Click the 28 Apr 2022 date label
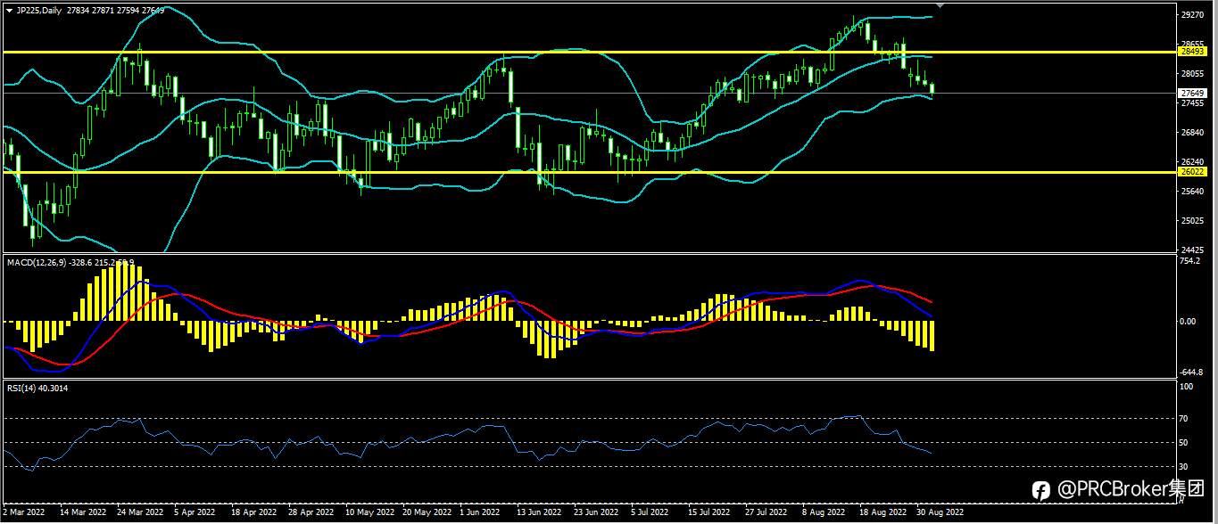This screenshot has height=524, width=1218. 311,512
